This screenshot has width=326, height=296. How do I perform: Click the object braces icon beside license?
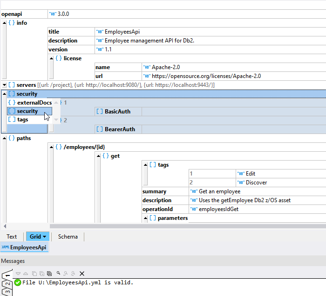pyautogui.click(x=59, y=58)
